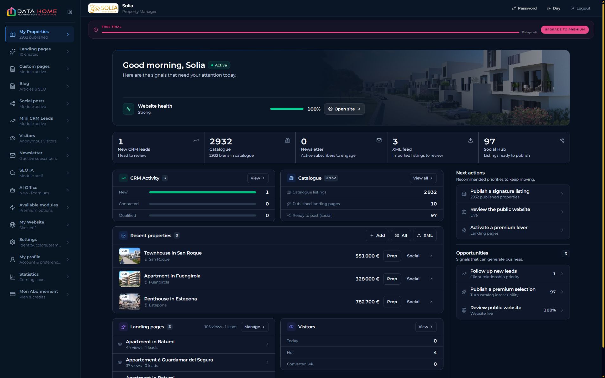Image resolution: width=605 pixels, height=378 pixels.
Task: Click the Blog document icon in sidebar
Action: pos(13,86)
